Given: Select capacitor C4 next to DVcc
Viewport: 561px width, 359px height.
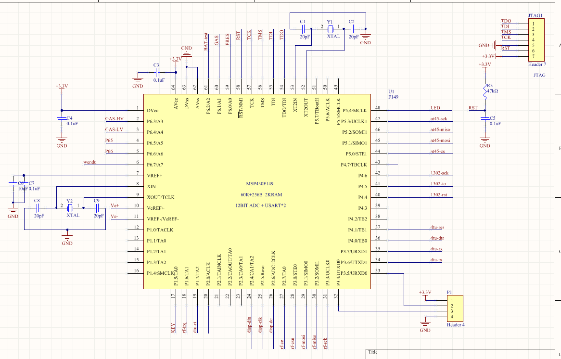Looking at the screenshot, I should tap(62, 118).
